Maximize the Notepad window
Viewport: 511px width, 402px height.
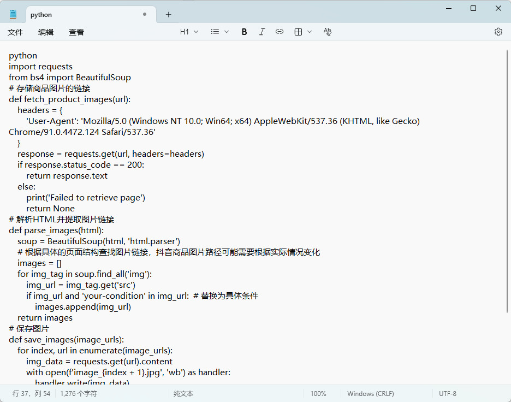click(473, 8)
